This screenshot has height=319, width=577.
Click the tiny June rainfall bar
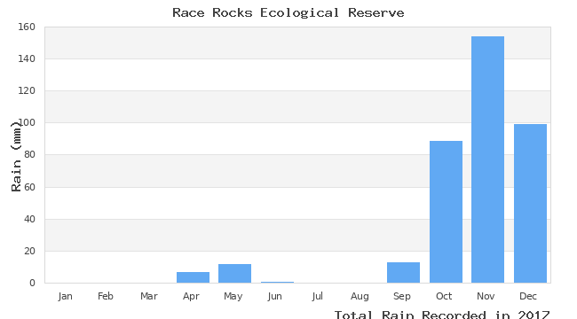[x=277, y=283]
